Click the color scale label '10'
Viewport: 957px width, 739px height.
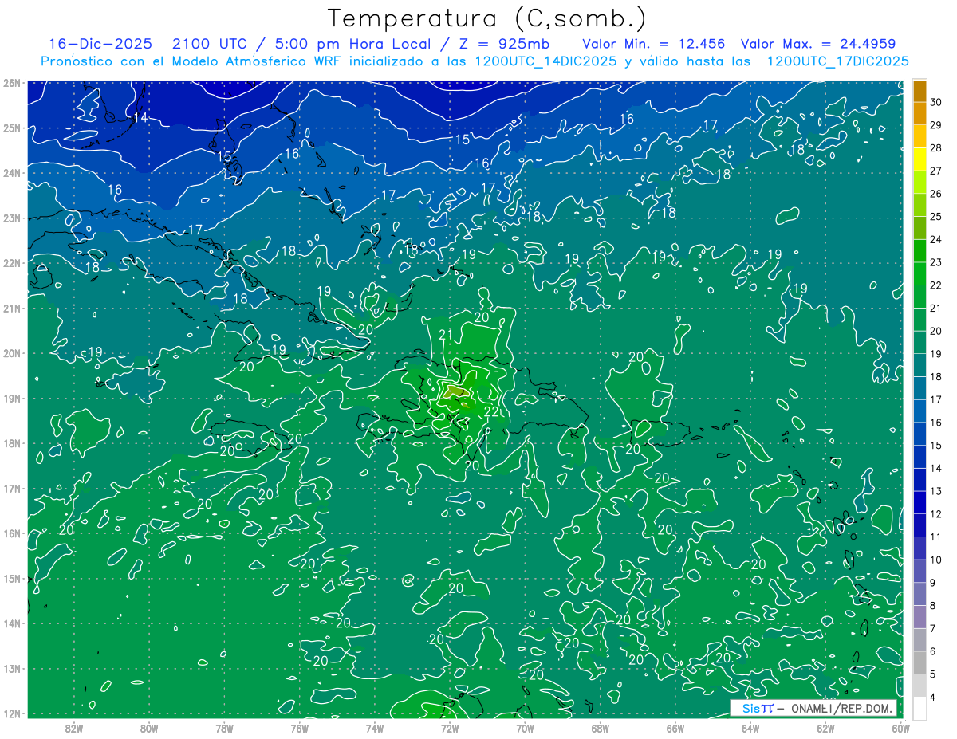[x=936, y=560]
